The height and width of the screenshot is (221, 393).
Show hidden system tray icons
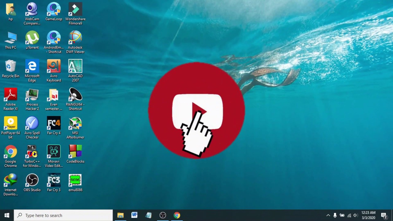(x=328, y=215)
